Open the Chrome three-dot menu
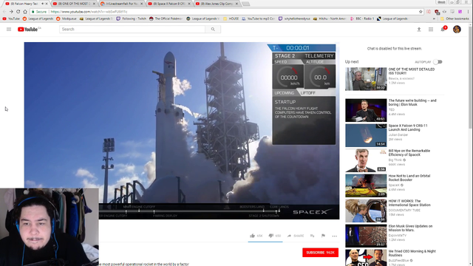The width and height of the screenshot is (473, 266). pos(468,12)
